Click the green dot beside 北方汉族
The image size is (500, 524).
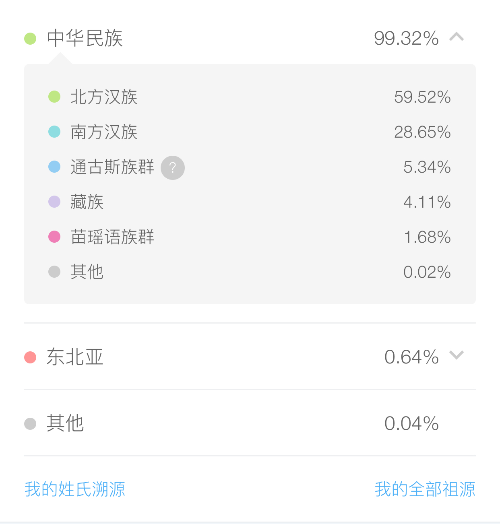tap(54, 97)
